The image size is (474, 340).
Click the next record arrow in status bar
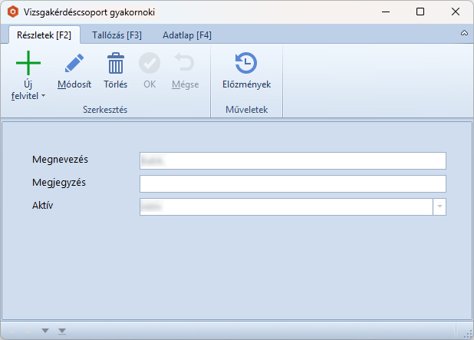pos(45,331)
